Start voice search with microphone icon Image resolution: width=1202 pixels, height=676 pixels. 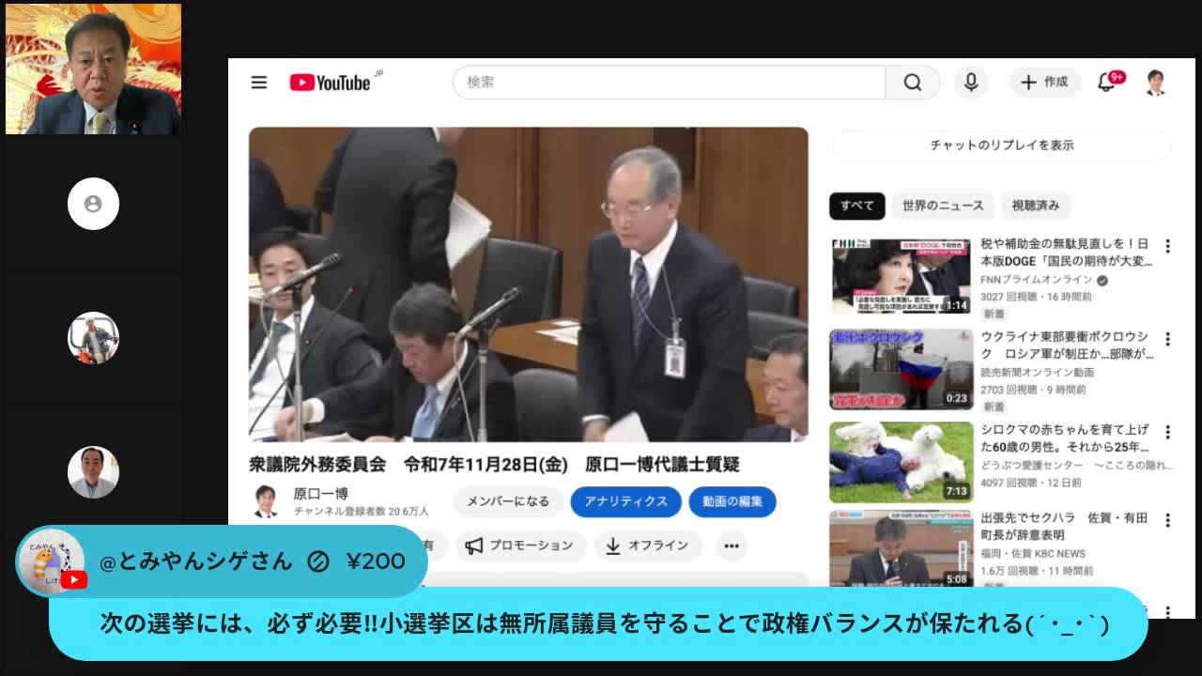971,83
